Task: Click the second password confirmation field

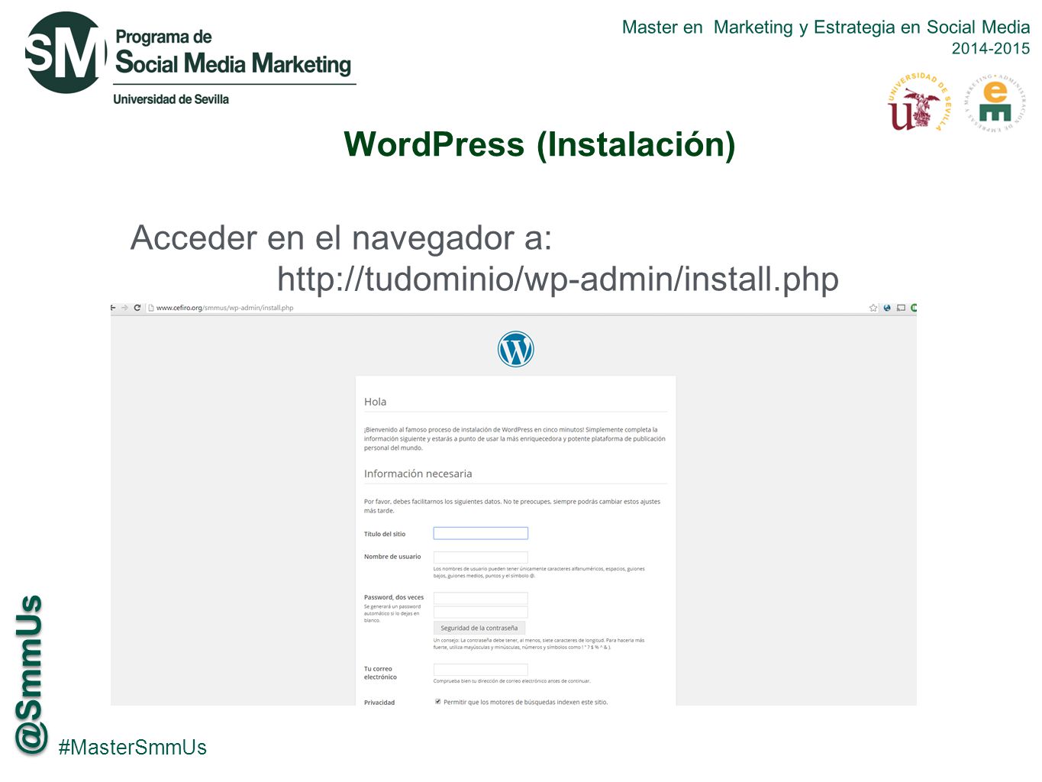Action: pos(481,612)
